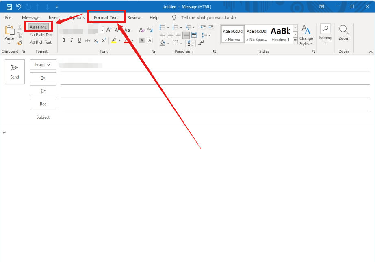Expand the Styles gallery More arrow
The width and height of the screenshot is (375, 262).
[295, 40]
